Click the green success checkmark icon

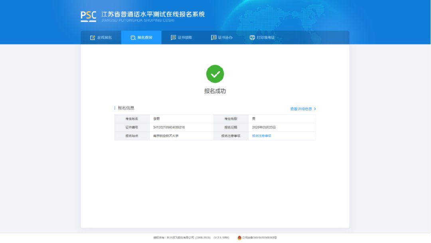(215, 74)
